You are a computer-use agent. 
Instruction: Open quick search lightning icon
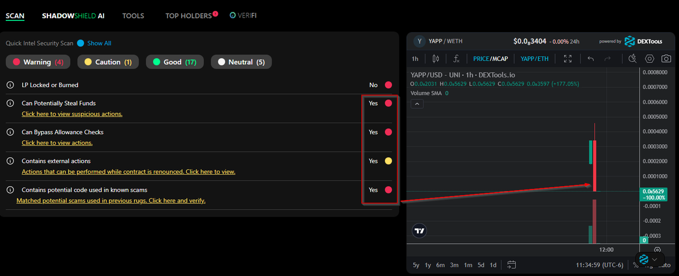[x=633, y=59]
